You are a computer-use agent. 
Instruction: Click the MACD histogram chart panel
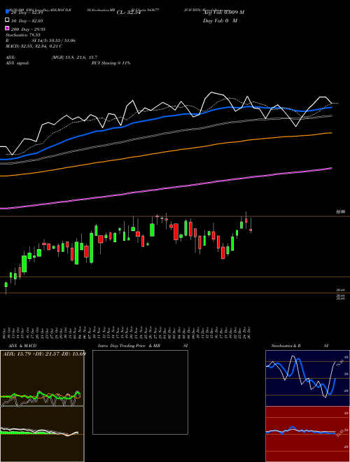coord(42,434)
